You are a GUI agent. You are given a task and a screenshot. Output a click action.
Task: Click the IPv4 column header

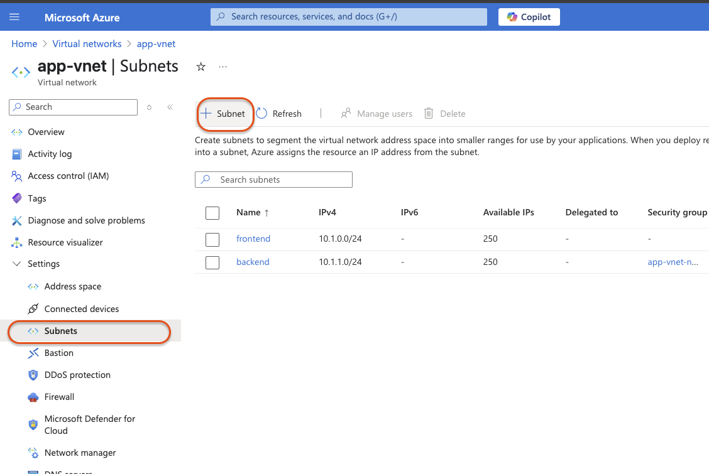click(x=327, y=213)
